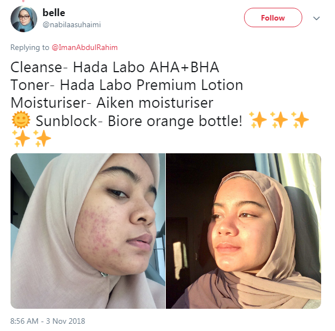Open belle's profile avatar picture
Viewport: 335px width, 331px height.
pos(24,19)
